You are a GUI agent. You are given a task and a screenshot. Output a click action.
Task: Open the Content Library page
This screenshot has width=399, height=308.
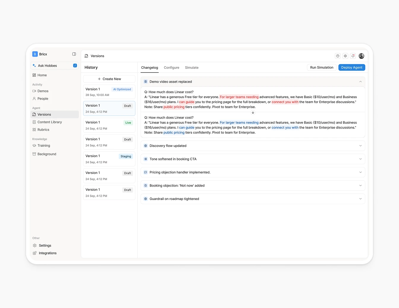click(x=50, y=122)
